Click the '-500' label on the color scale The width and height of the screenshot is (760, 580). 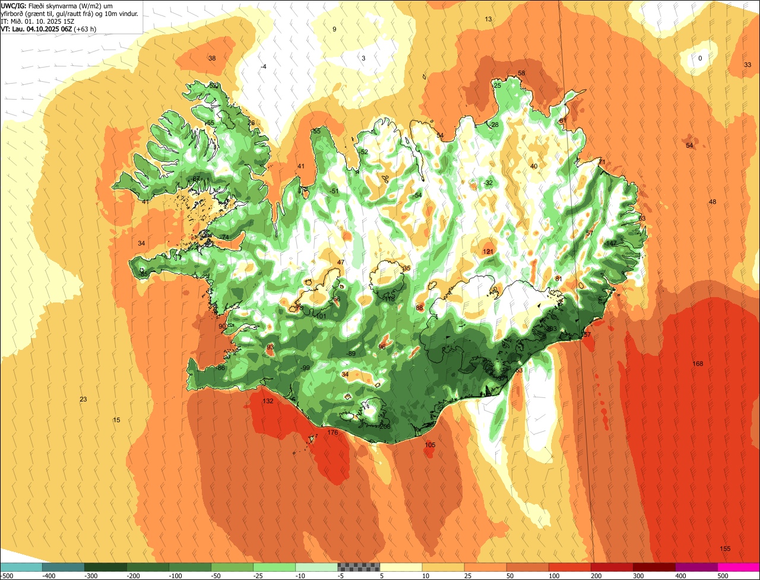[7, 576]
